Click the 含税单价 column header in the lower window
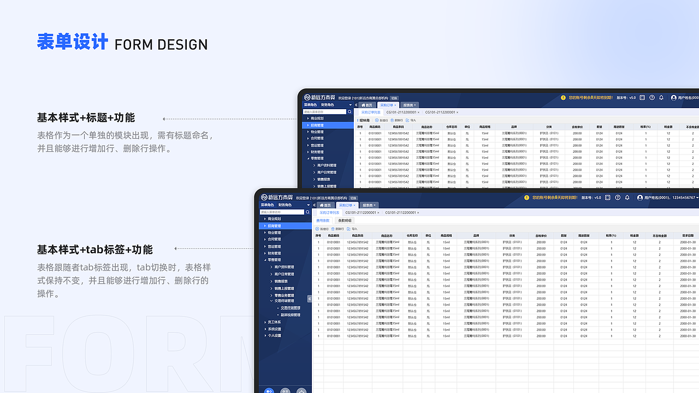 coord(541,236)
